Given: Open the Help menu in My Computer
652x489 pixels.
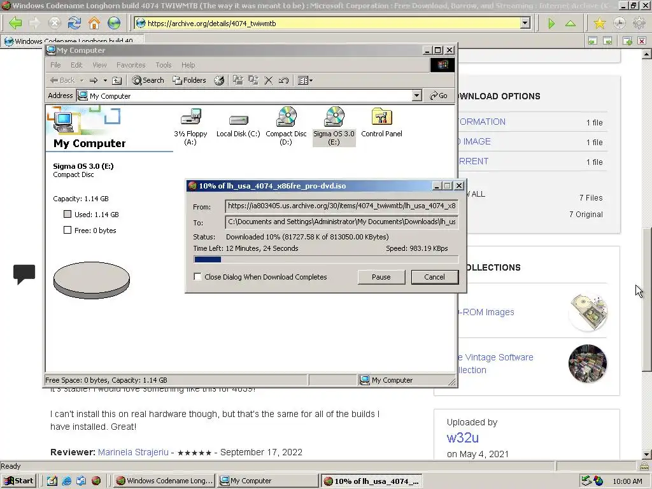Looking at the screenshot, I should [188, 65].
